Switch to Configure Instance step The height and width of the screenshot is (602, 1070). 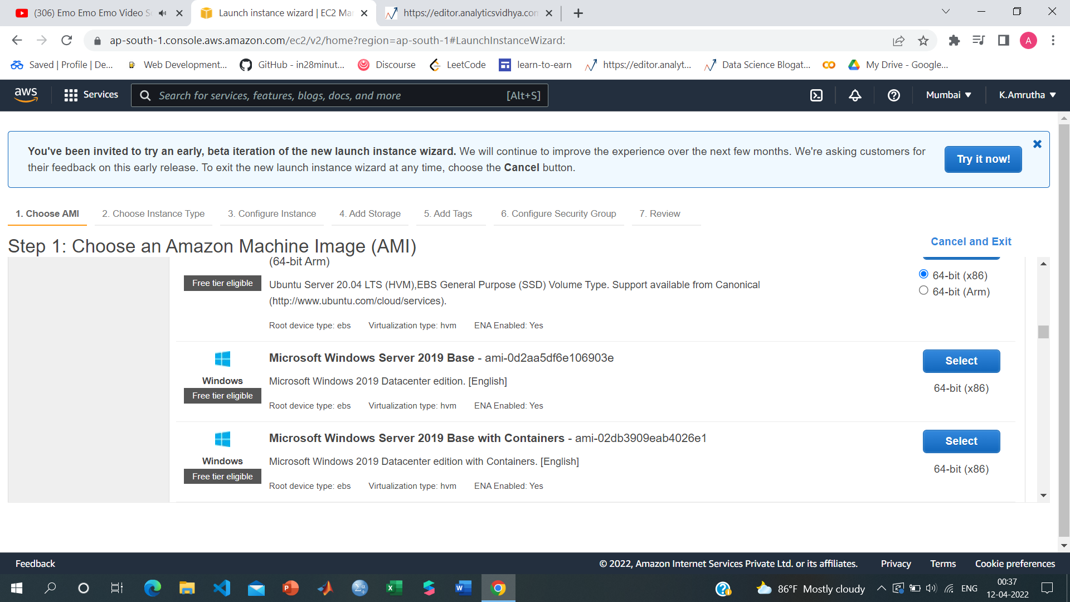click(x=272, y=213)
